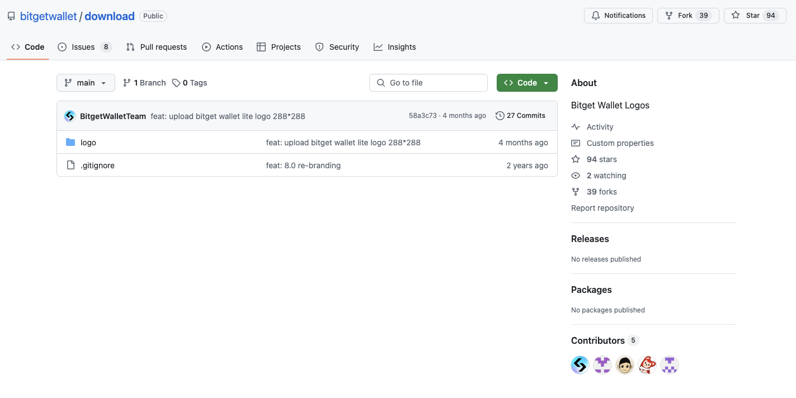Open the Packages heading link
The width and height of the screenshot is (796, 398).
[591, 290]
